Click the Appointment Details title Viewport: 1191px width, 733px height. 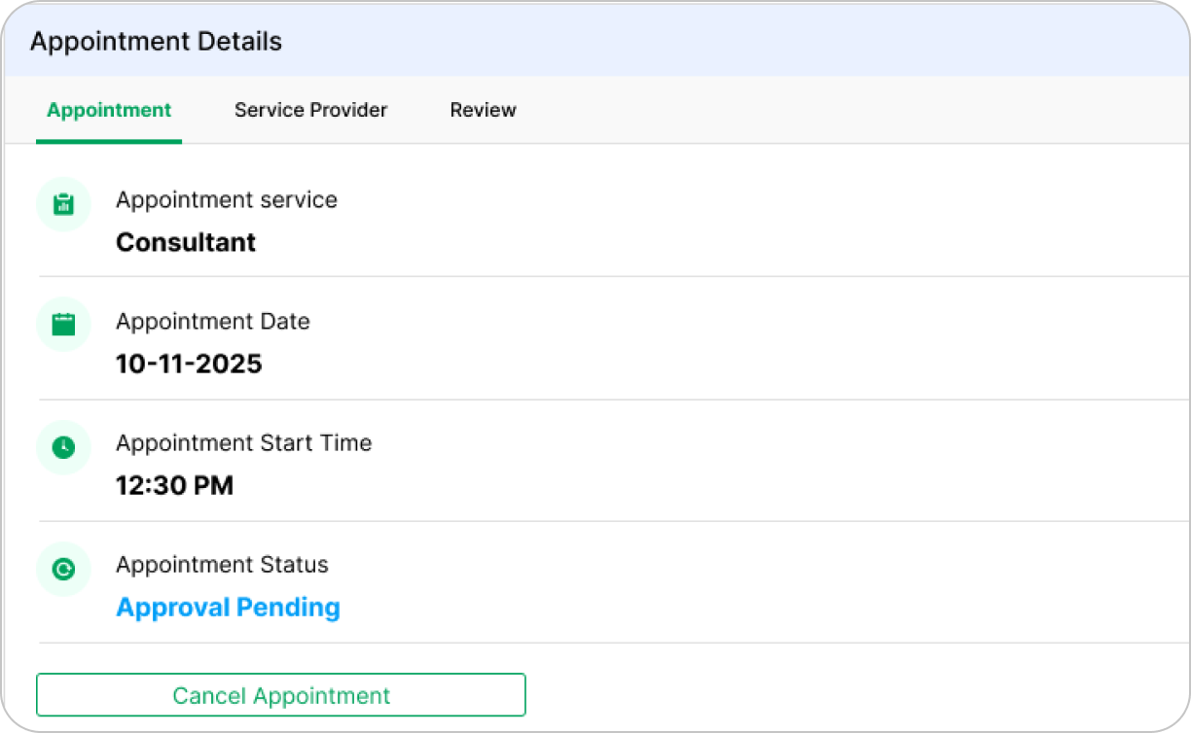tap(156, 42)
